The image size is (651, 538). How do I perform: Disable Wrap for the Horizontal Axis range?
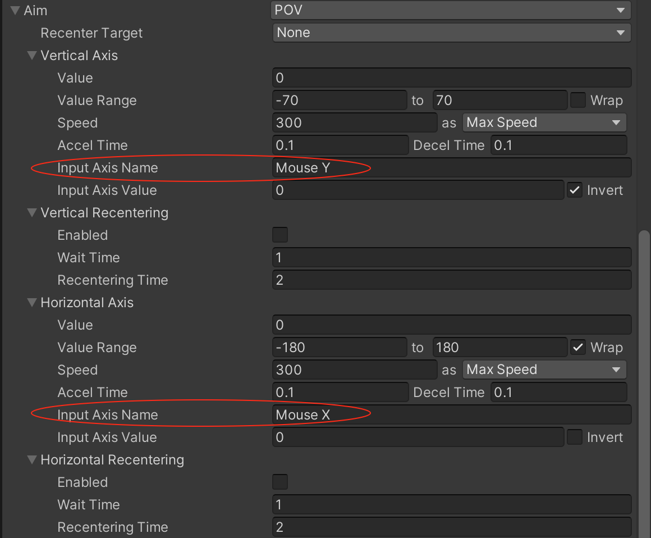[578, 348]
